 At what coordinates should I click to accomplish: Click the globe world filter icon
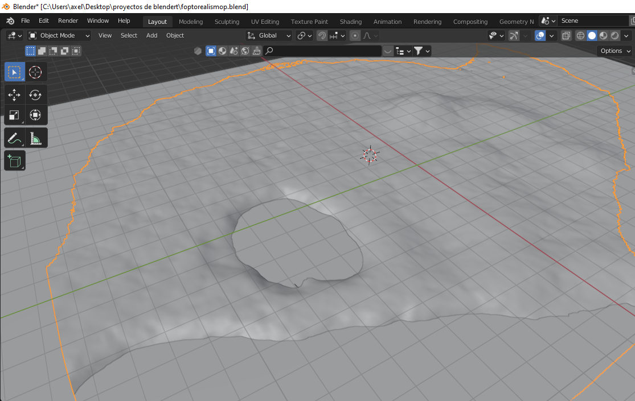click(x=245, y=51)
